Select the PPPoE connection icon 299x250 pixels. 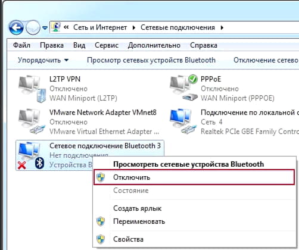coord(183,88)
